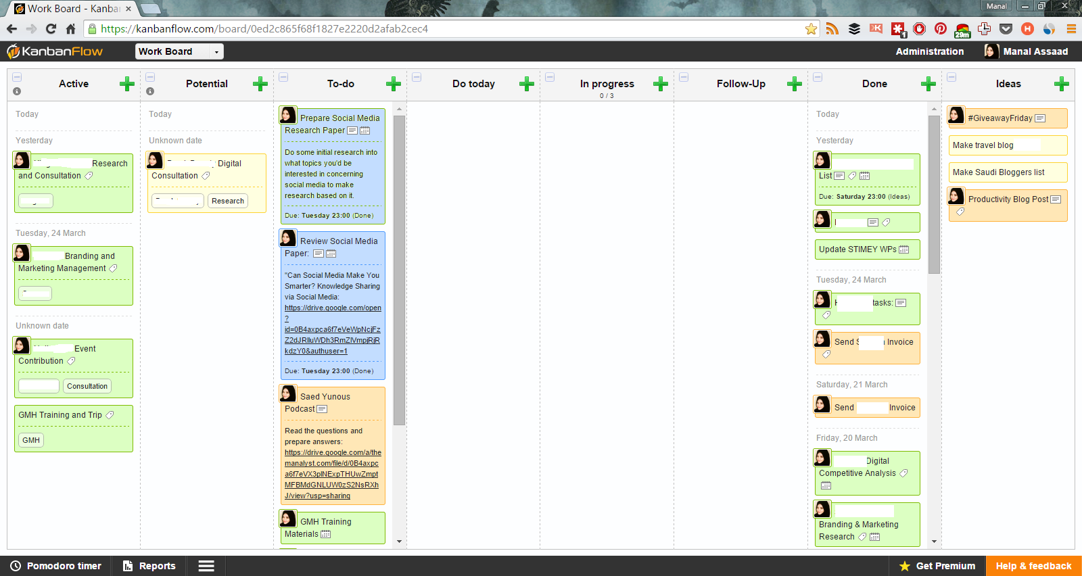Click the Pinterest extension icon

click(x=941, y=28)
